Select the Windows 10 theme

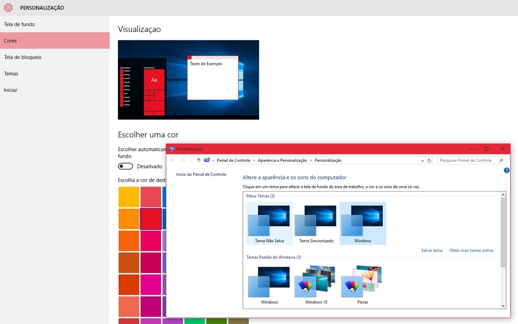(316, 285)
